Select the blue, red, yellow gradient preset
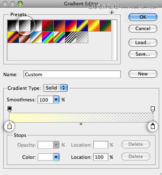 click(x=71, y=26)
